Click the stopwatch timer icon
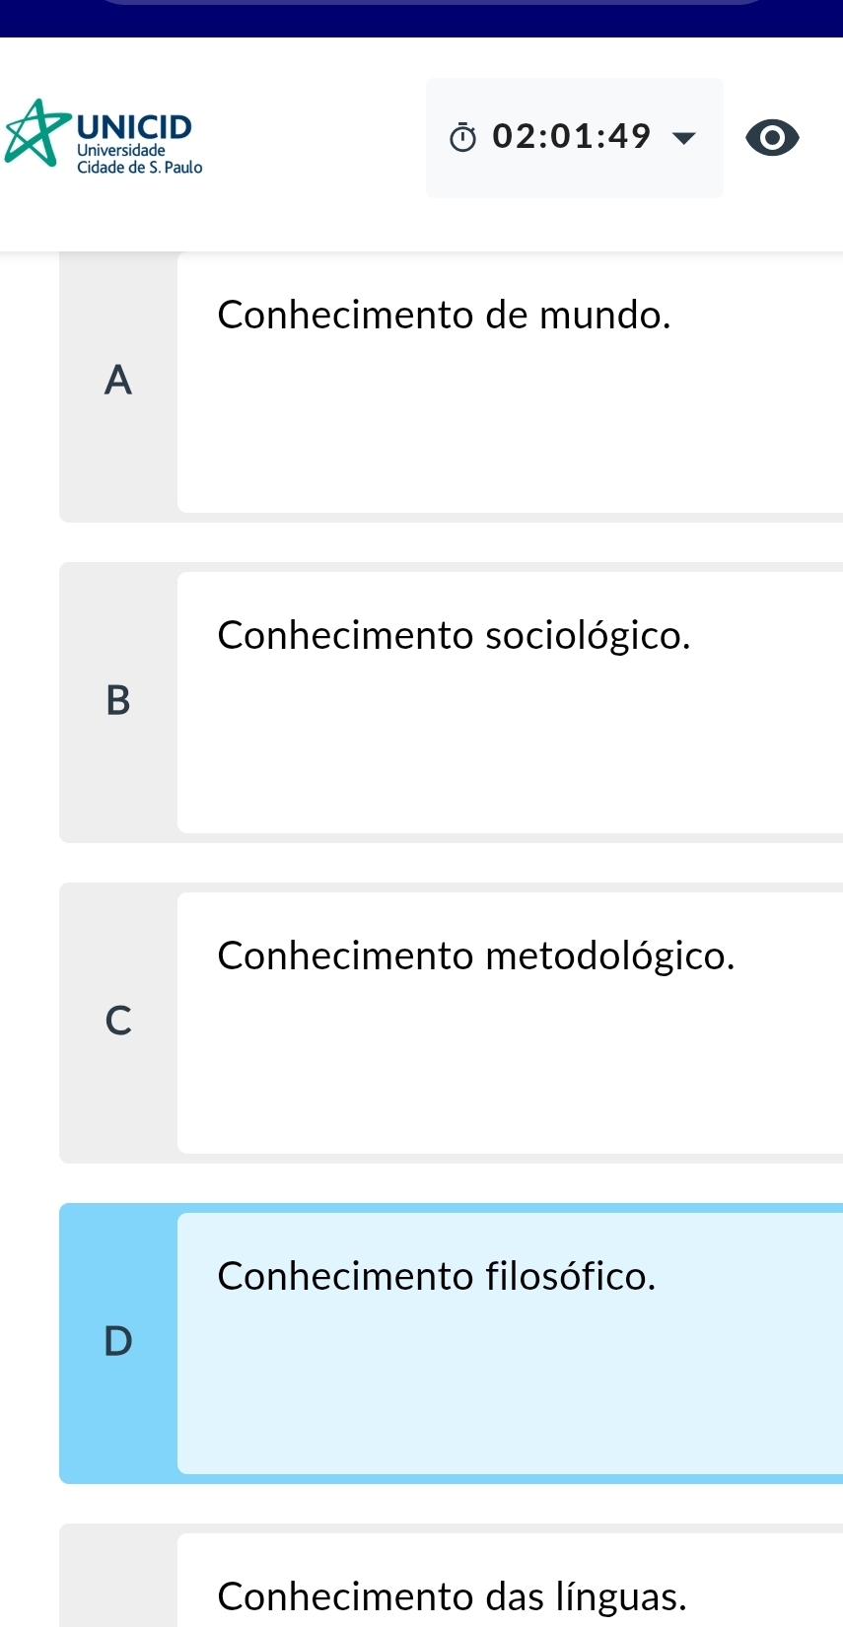Screen dimensions: 843x1627 coord(462,138)
